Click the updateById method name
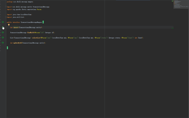 pos(17,43)
